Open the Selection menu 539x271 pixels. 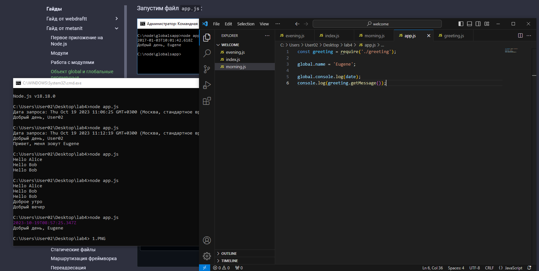245,24
